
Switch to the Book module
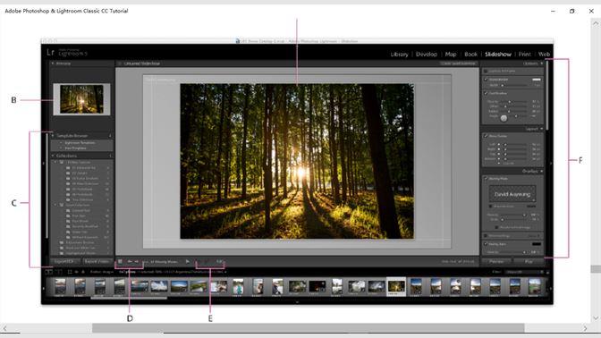(470, 55)
